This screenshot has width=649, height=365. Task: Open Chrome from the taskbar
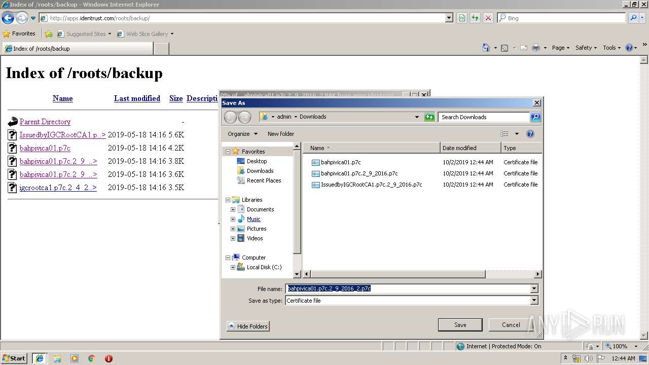[92, 358]
